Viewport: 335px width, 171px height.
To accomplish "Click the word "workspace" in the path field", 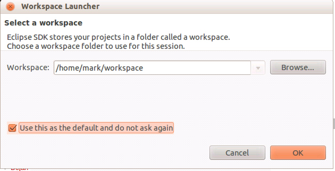I will (x=124, y=68).
